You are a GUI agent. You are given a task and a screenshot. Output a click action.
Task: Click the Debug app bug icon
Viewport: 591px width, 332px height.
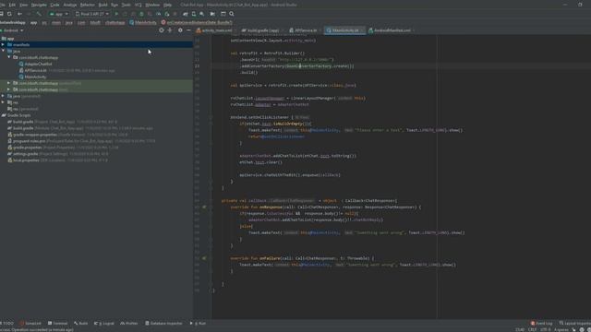click(141, 14)
